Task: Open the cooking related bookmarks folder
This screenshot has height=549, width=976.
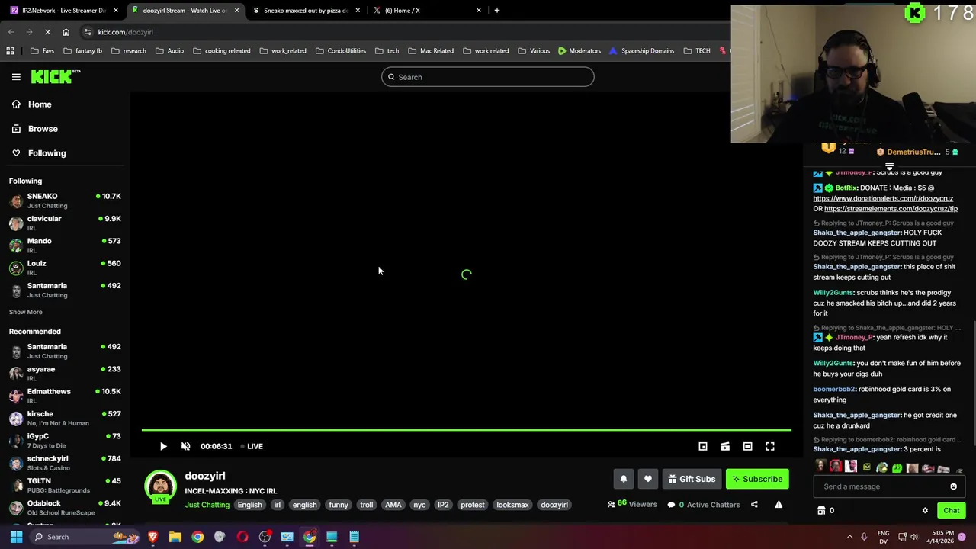Action: [x=222, y=51]
